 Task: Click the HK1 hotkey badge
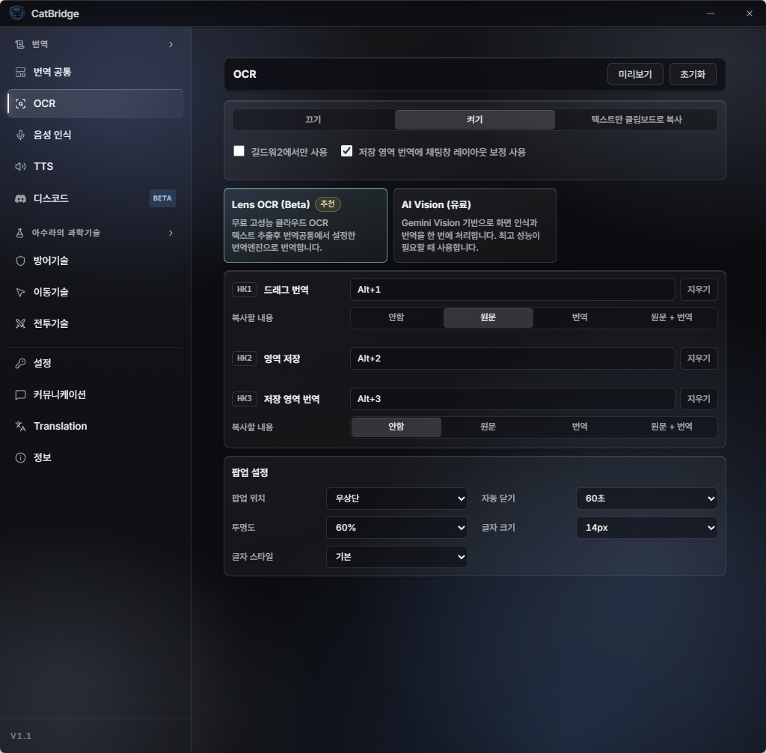click(x=245, y=290)
